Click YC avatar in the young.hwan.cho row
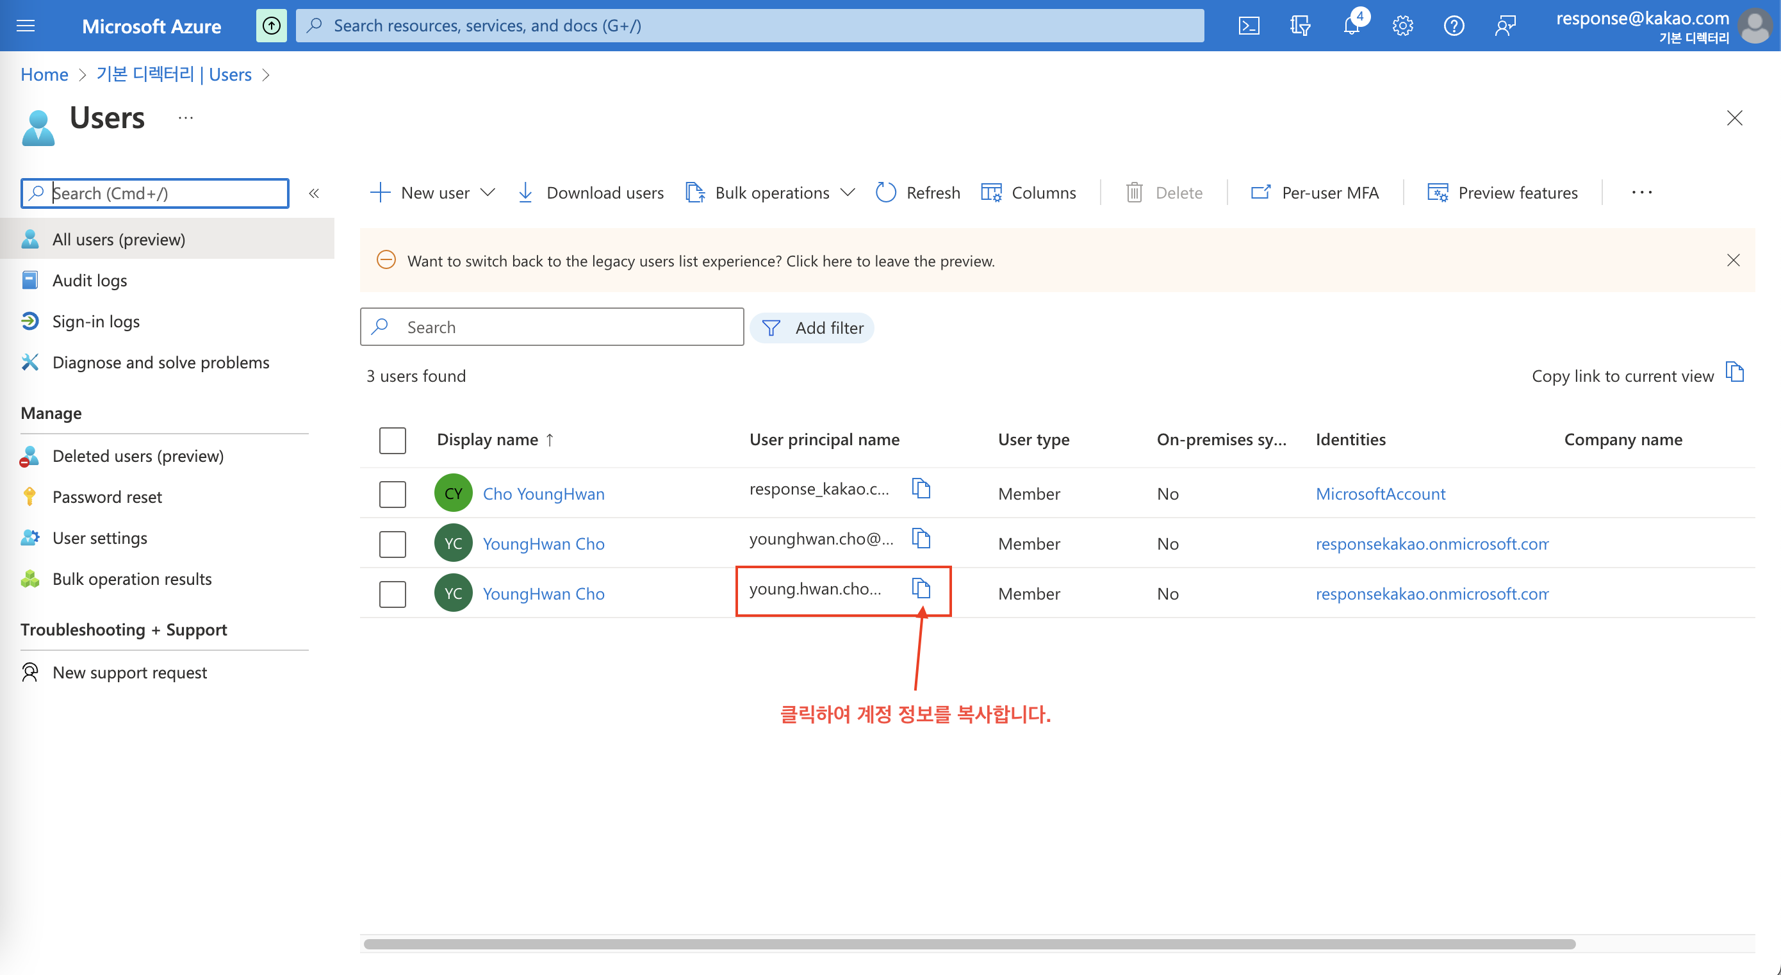1781x975 pixels. 454,593
